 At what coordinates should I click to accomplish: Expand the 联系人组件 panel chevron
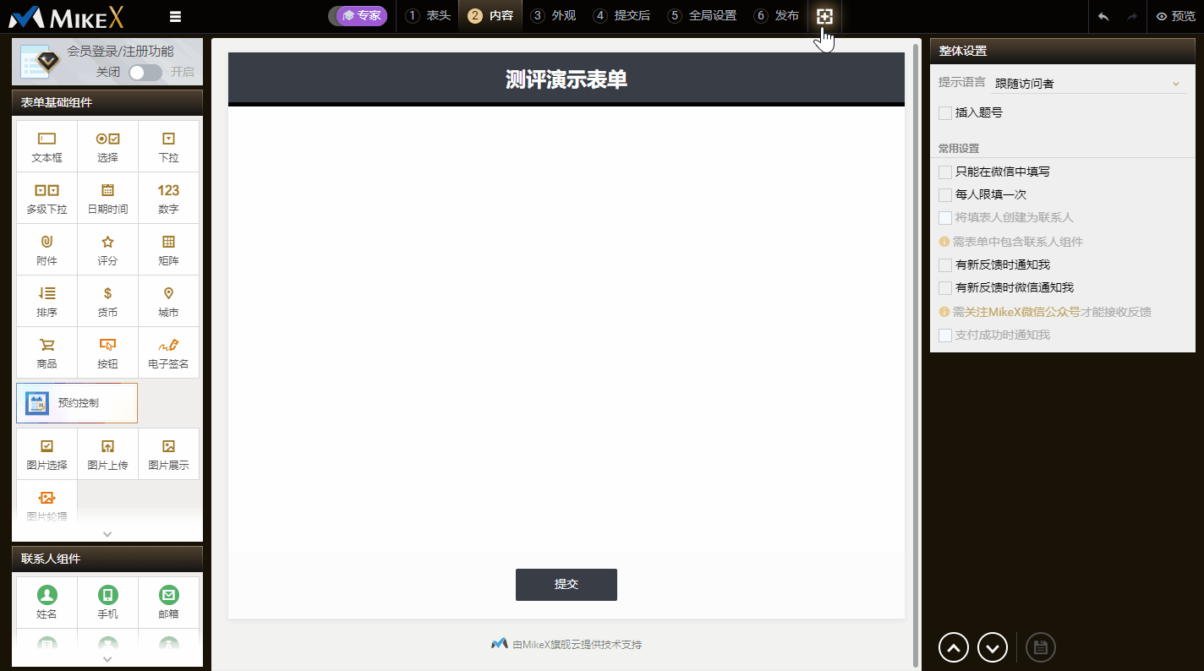pos(107,659)
